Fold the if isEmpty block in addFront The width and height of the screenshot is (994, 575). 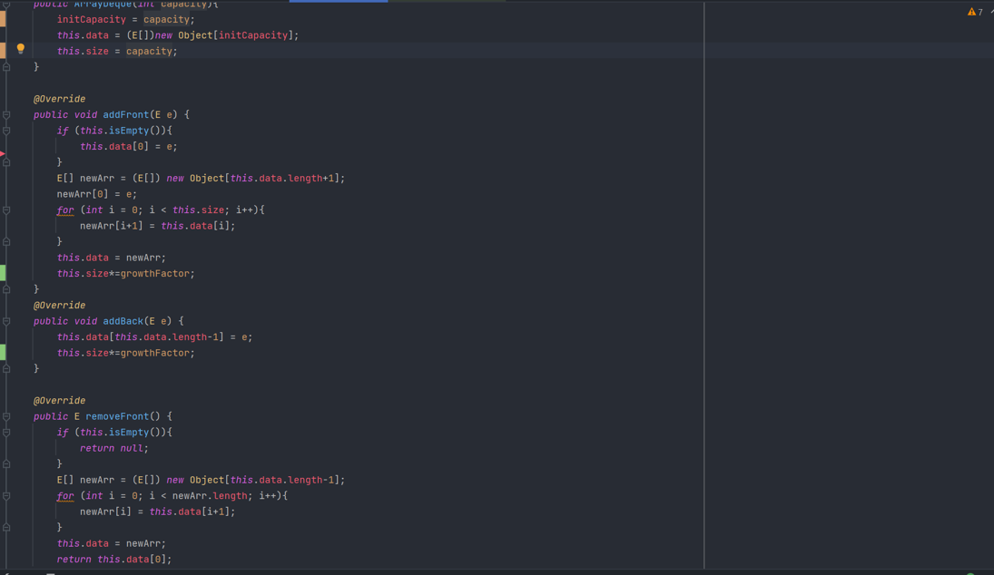coord(6,131)
